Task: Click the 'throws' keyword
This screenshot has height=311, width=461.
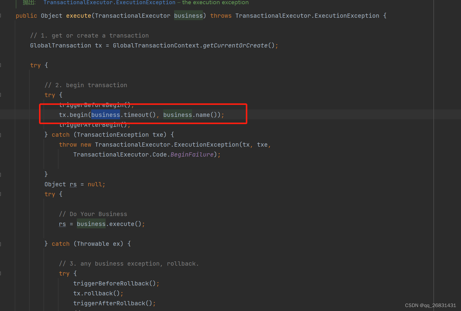Action: (221, 16)
